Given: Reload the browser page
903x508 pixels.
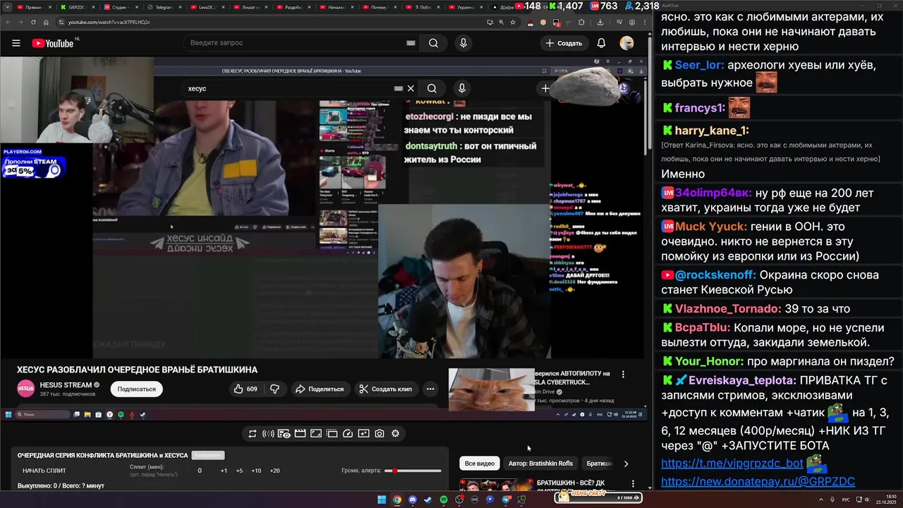Looking at the screenshot, I should (x=33, y=22).
